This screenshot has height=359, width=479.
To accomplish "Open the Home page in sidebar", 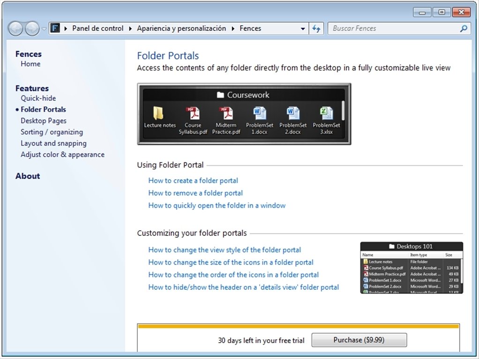I will click(30, 64).
